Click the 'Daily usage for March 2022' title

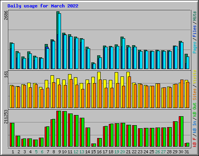pyautogui.click(x=43, y=6)
